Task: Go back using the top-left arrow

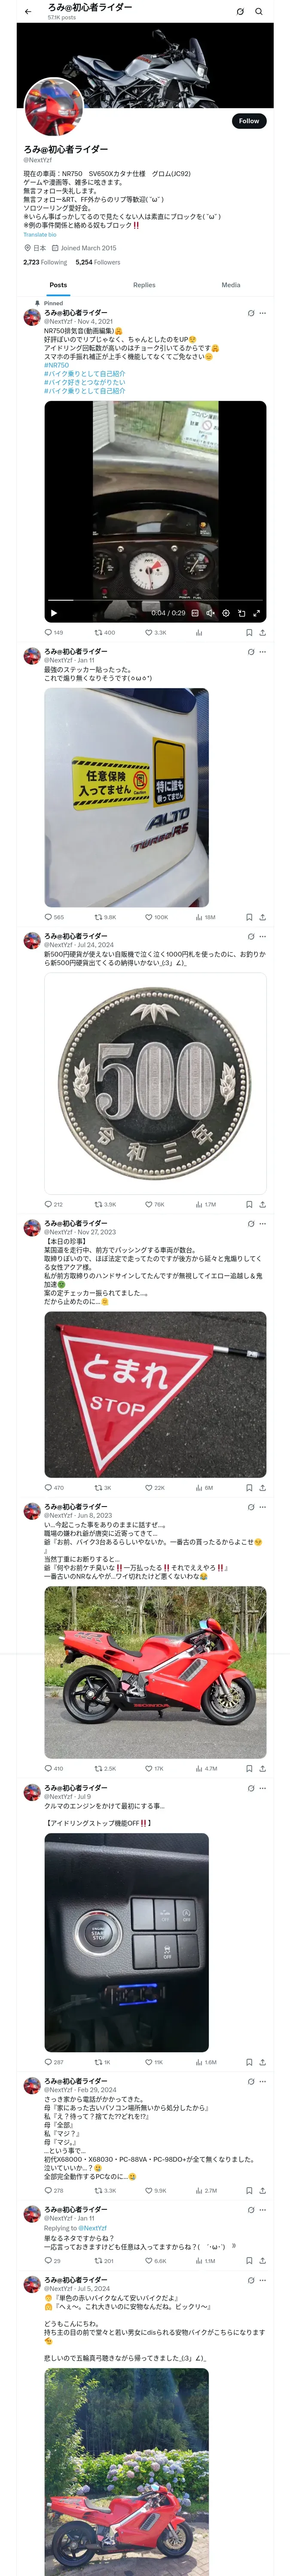Action: coord(27,12)
